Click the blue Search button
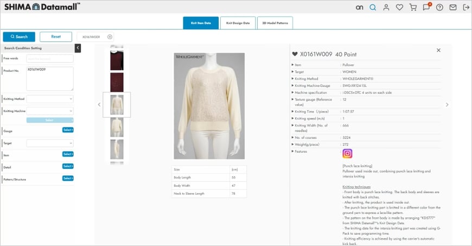This screenshot has width=472, height=246. point(19,37)
